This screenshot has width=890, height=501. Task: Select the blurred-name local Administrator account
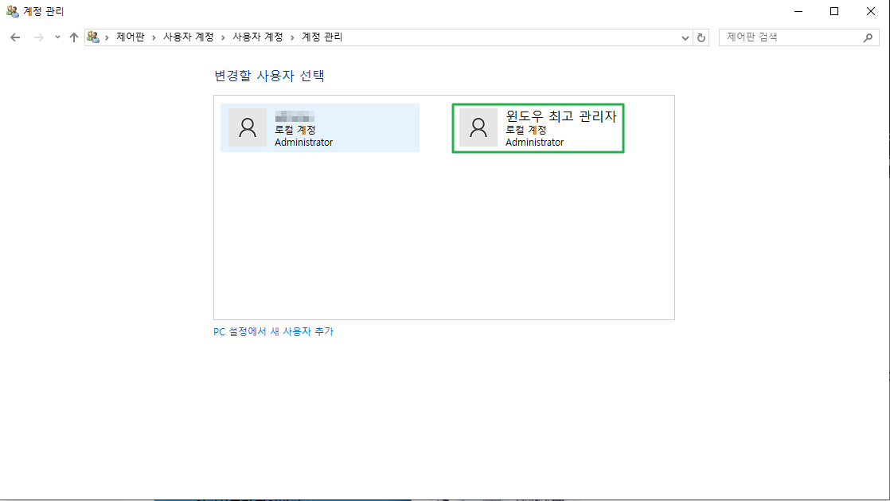(x=320, y=127)
